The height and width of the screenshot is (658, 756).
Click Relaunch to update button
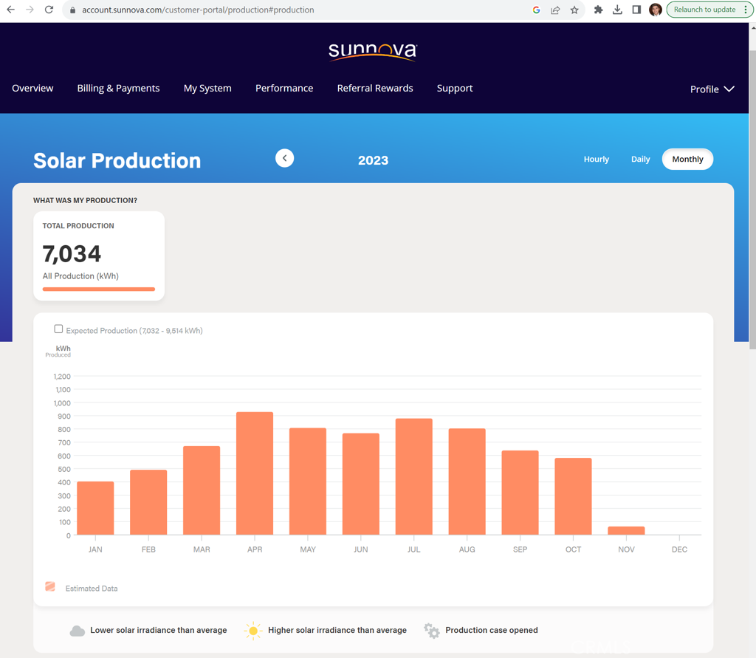(x=704, y=10)
